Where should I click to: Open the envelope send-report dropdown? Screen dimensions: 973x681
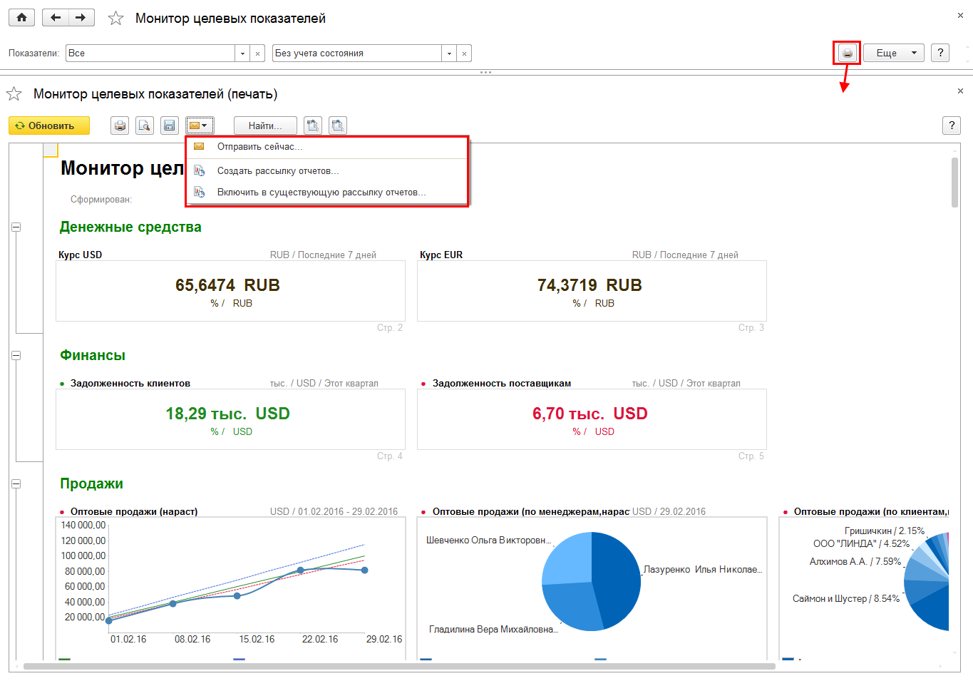(x=200, y=126)
